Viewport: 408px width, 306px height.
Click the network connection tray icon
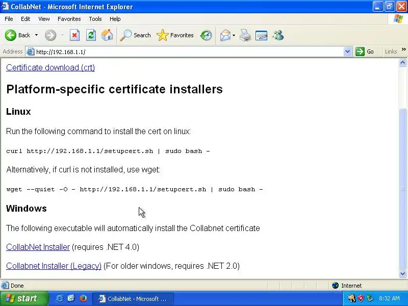click(x=370, y=298)
